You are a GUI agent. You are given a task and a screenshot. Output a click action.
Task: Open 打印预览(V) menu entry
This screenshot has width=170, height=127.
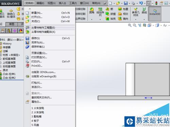pos(50,57)
